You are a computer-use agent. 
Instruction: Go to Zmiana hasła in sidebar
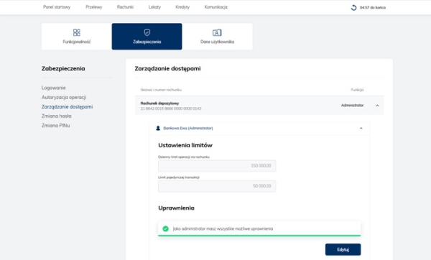56,116
